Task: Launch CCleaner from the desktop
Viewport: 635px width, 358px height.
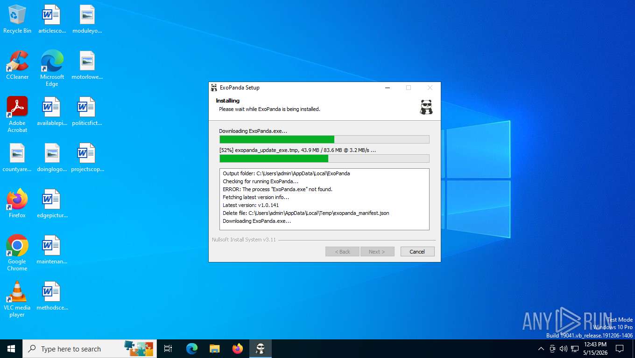Action: 17,66
